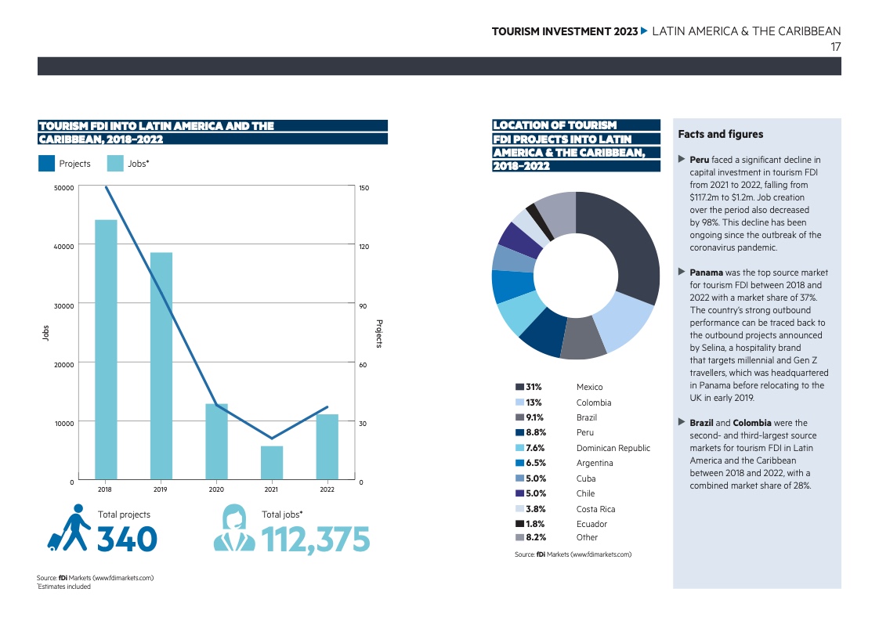Click the traveler with suitcase icon
Screen dimensions: 879x621
click(69, 529)
